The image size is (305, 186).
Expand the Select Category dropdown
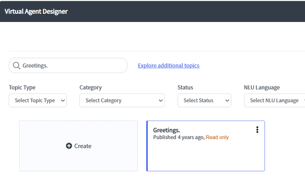coord(122,100)
